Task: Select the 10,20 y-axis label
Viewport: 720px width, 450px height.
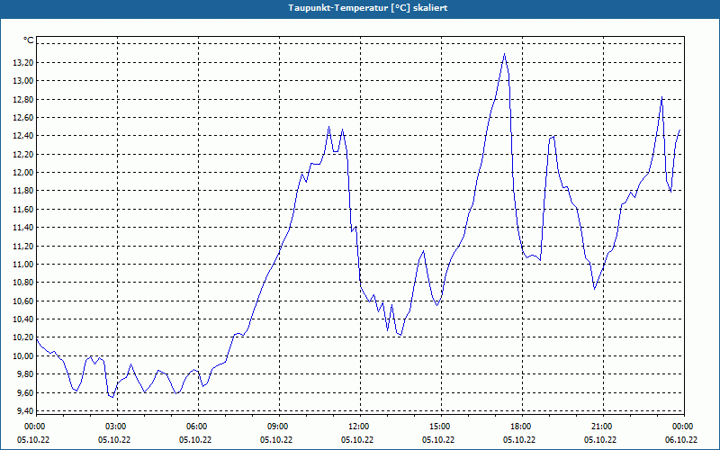Action: (x=24, y=337)
